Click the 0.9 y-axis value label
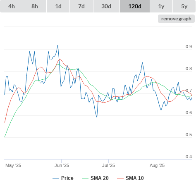Viewport: 196px width, 189px height. click(x=189, y=47)
